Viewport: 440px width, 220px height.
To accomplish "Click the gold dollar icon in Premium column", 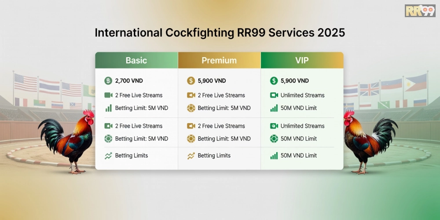I will click(x=191, y=81).
